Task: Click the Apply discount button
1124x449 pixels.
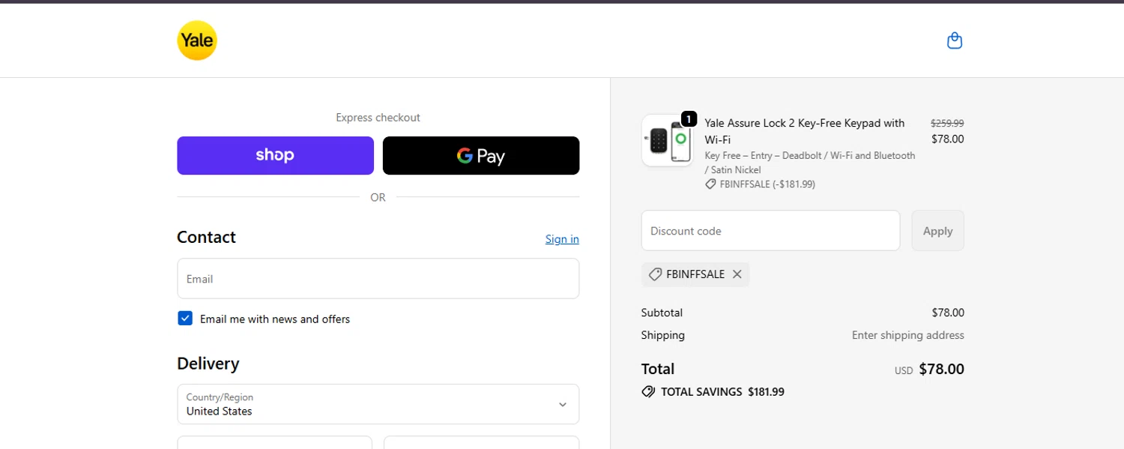Action: (937, 231)
